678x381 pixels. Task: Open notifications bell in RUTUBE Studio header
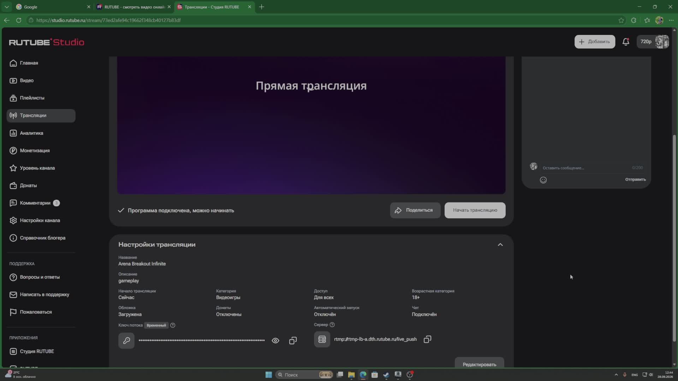[x=626, y=42]
